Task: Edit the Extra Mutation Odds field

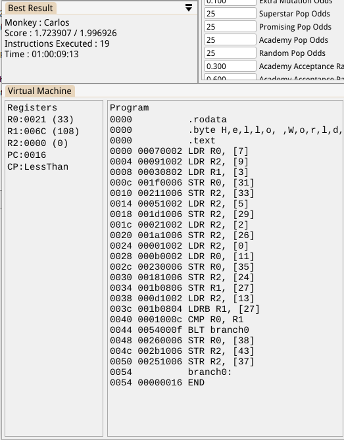Action: click(x=230, y=3)
